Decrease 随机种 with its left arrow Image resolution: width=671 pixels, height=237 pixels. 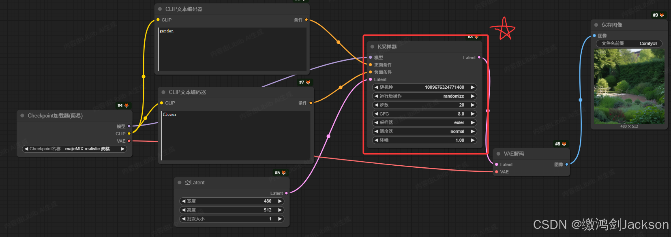pyautogui.click(x=376, y=87)
